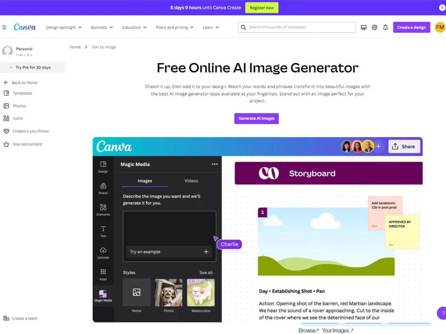The image size is (446, 334).
Task: Click the first collaborator avatar in editor
Action: (x=346, y=146)
